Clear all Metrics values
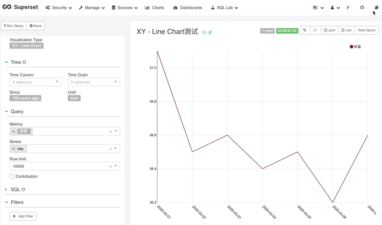 point(110,132)
